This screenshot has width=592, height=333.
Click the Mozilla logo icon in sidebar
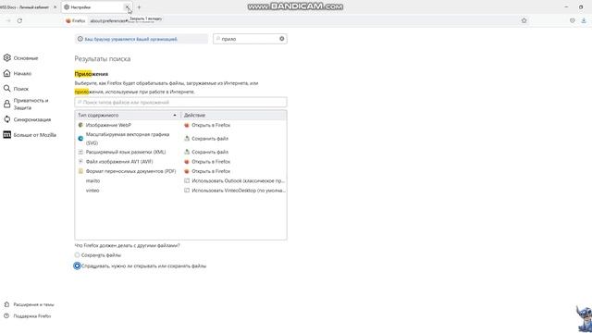[x=6, y=135]
